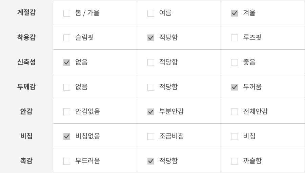The width and height of the screenshot is (305, 173).
Task: Uncheck the 비침없음 checkbox
Action: 67,137
